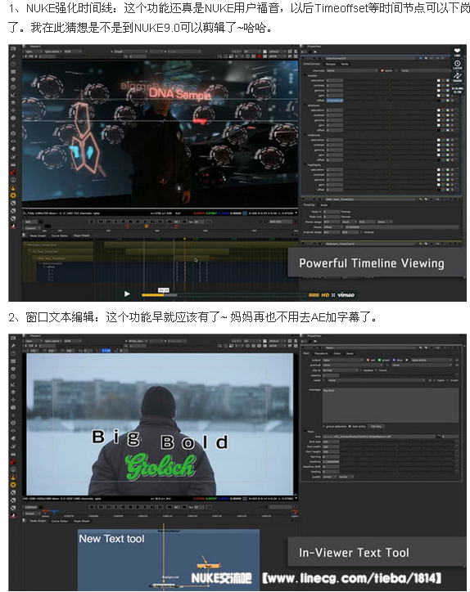Screen dimensions: 470x592
Task: Open the clip to dropdown
Action: (x=340, y=370)
